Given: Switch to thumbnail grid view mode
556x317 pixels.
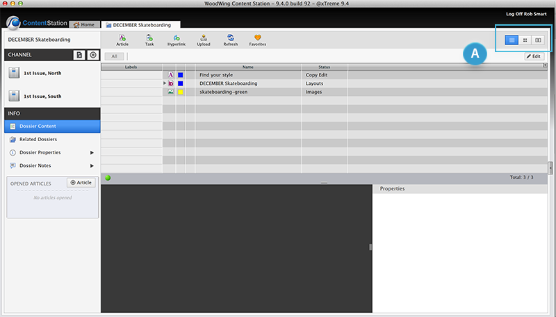Looking at the screenshot, I should tap(525, 40).
